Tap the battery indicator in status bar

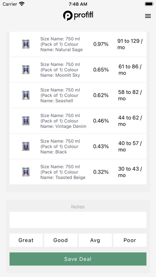pyautogui.click(x=149, y=4)
